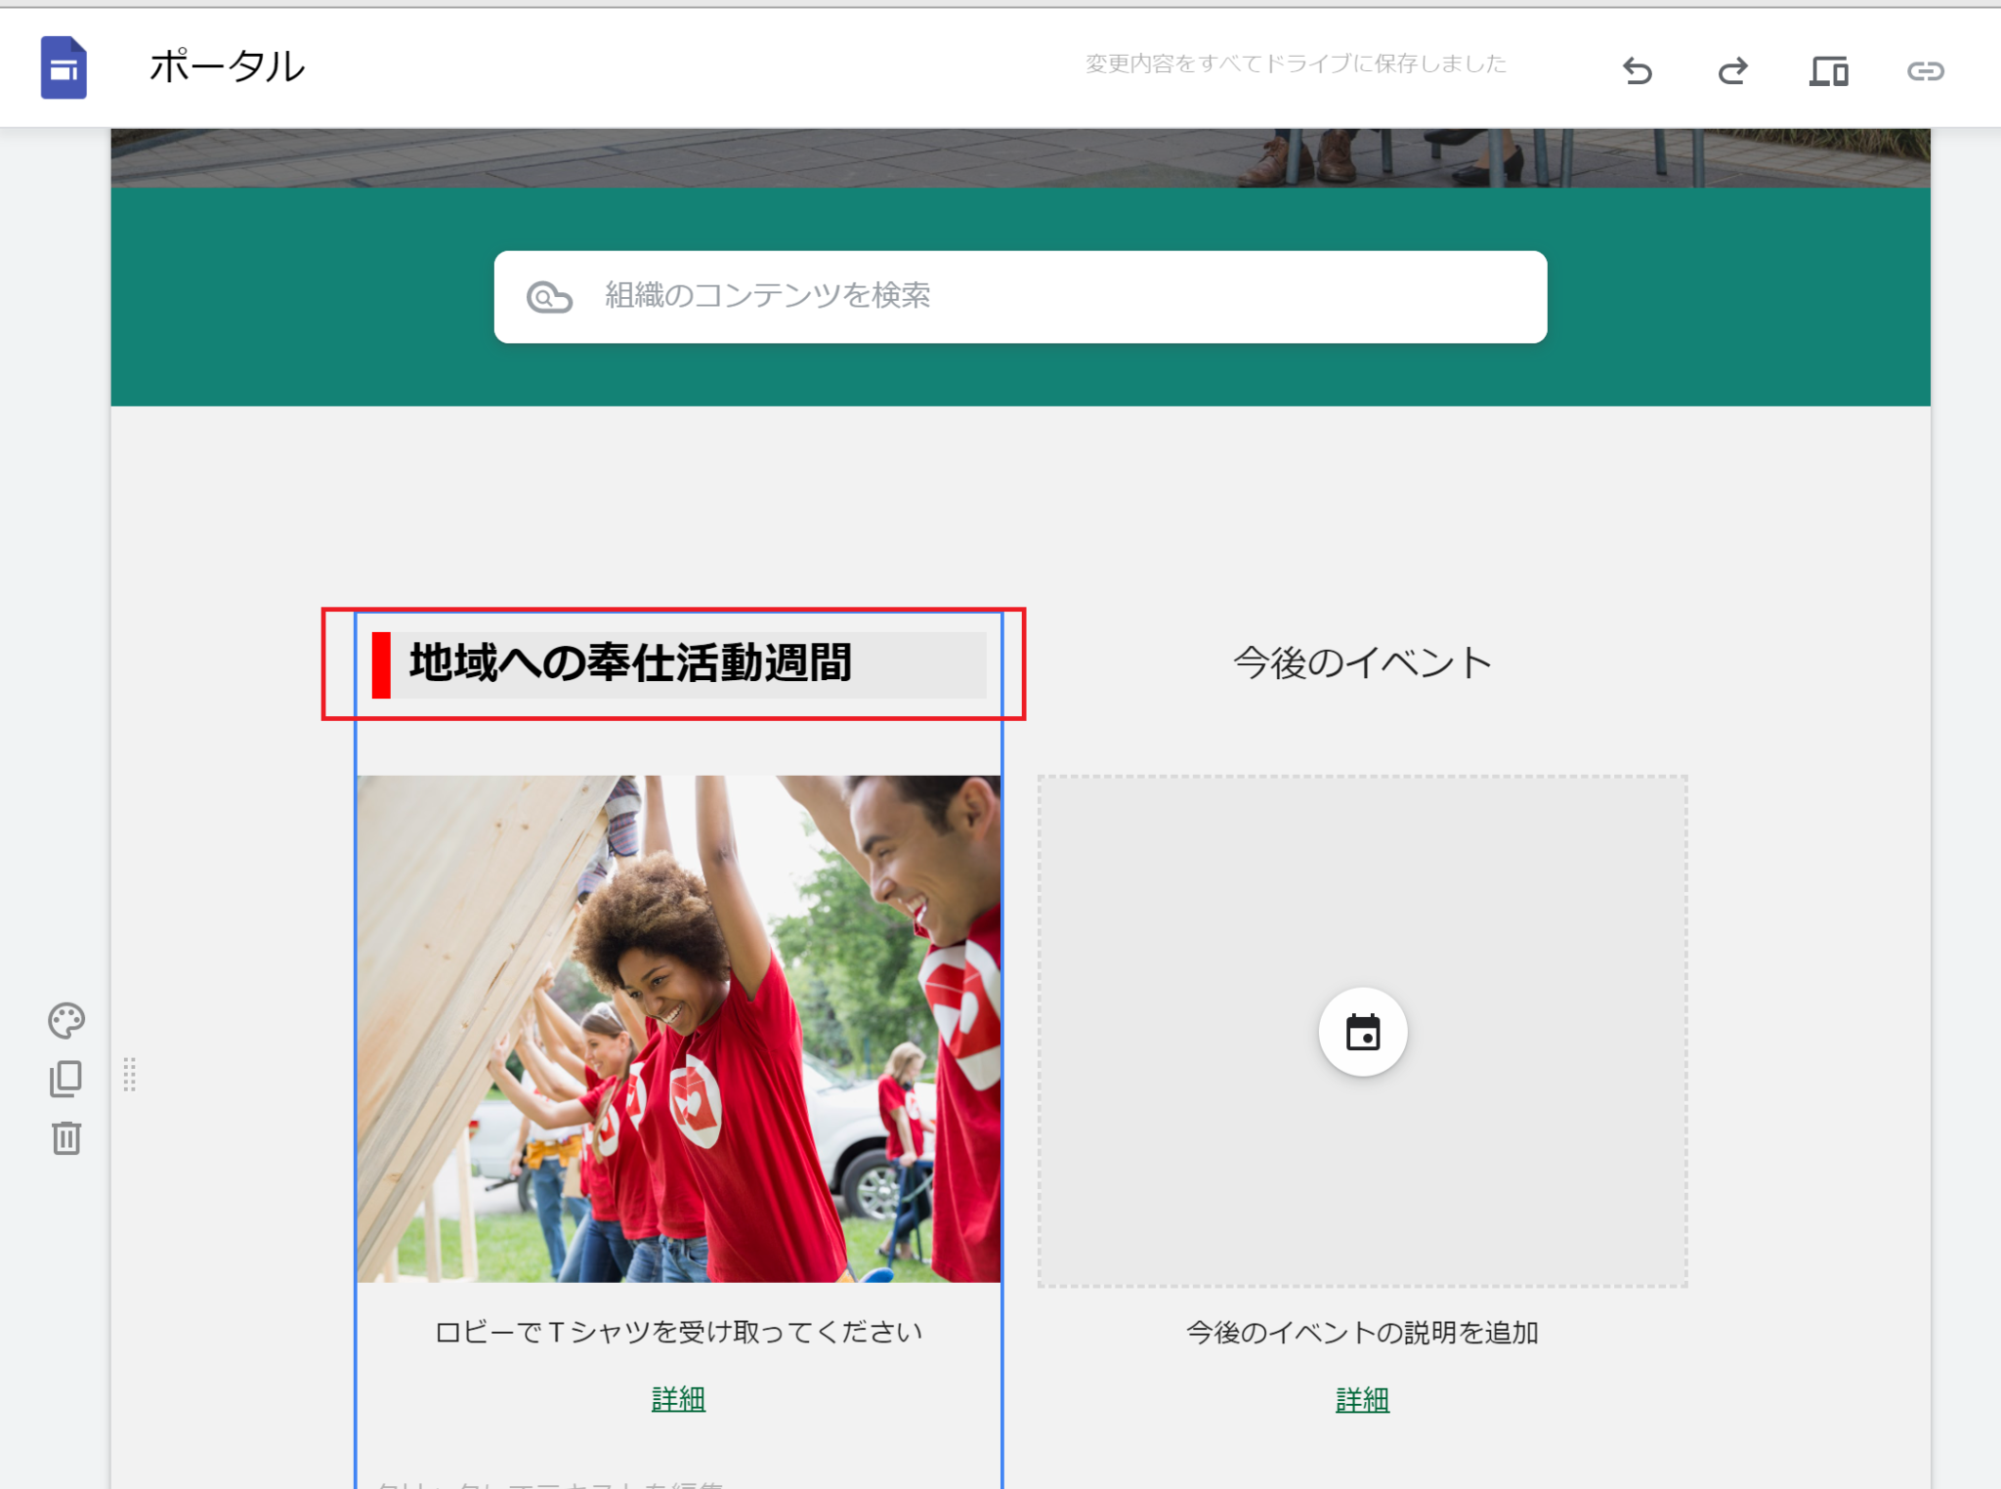Duplicate the current section
The image size is (2001, 1489).
[64, 1080]
